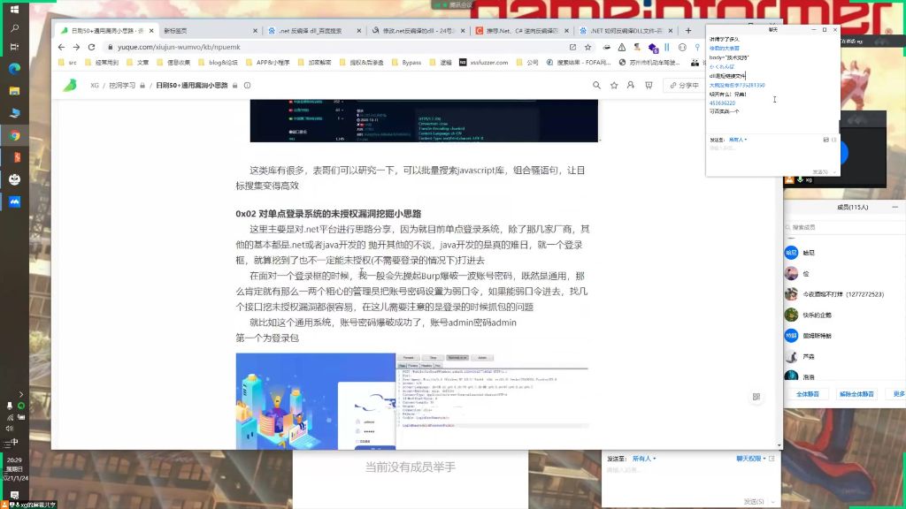Click the Tencent Meeting blue taskbar icon
The image size is (906, 509).
point(14,201)
